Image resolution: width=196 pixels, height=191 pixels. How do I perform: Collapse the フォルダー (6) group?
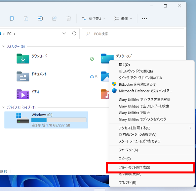point(4,46)
